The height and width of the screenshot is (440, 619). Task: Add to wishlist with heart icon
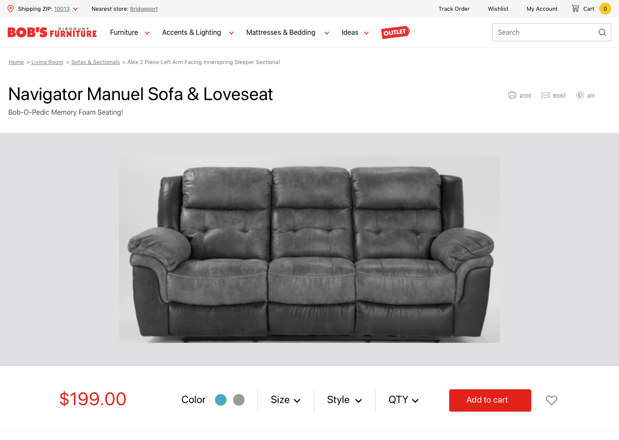(552, 400)
